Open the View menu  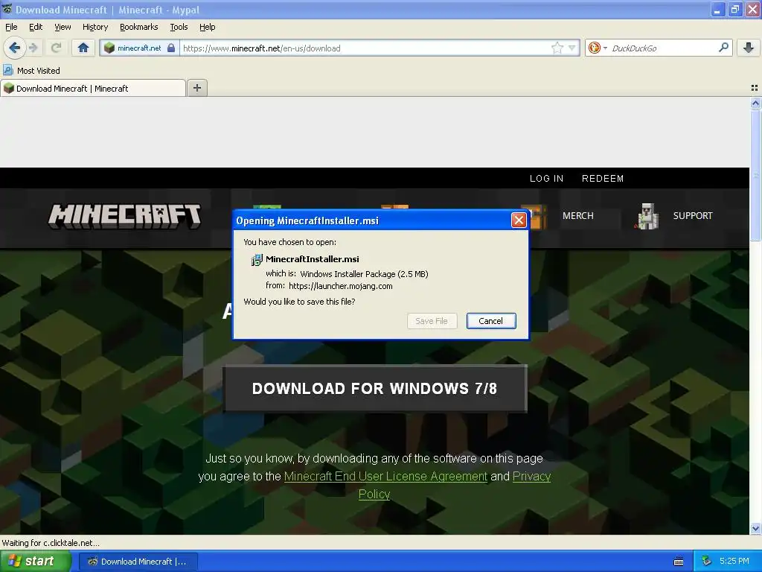point(63,27)
